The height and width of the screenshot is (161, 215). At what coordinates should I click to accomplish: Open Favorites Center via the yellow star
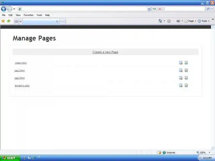pyautogui.click(x=3, y=21)
